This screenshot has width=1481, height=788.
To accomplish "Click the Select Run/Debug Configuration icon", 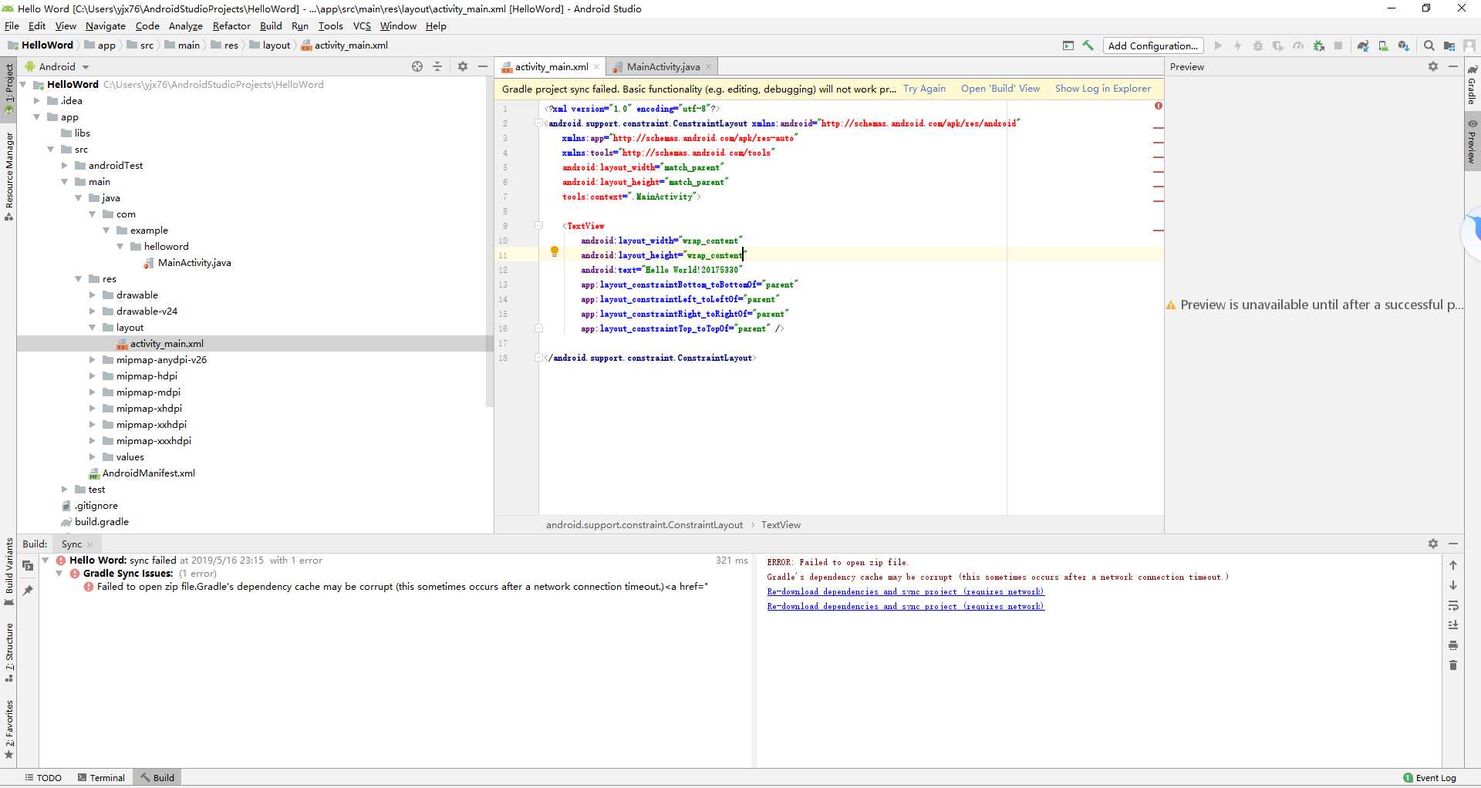I will (x=1068, y=45).
